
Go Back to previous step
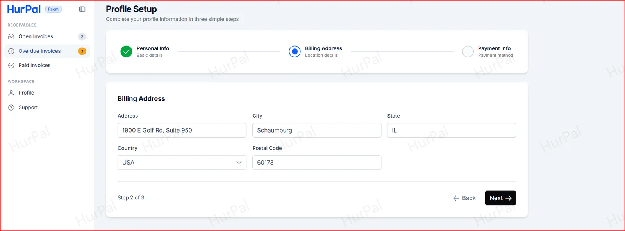[x=464, y=198]
